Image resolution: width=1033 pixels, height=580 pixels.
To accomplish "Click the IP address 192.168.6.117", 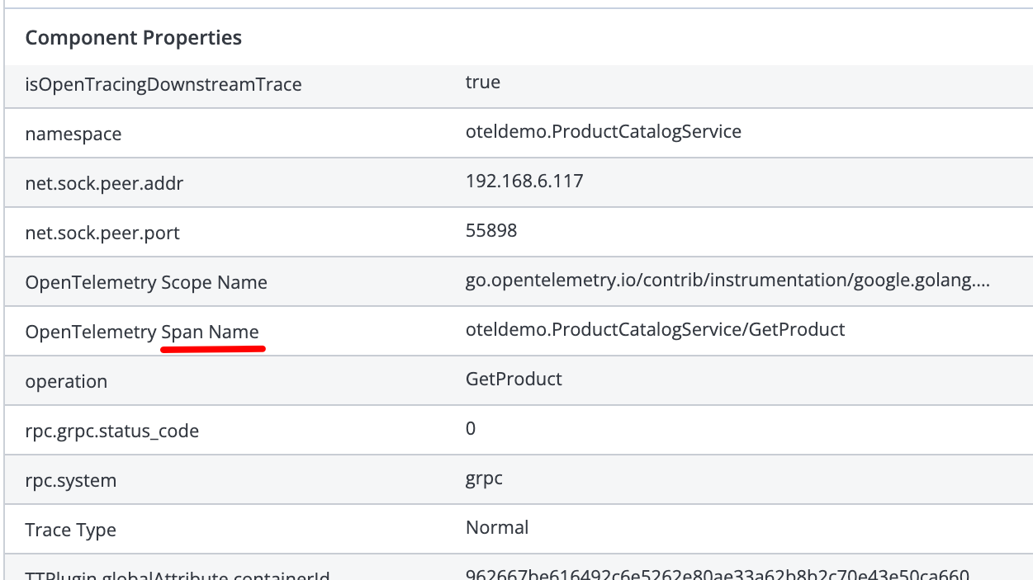I will 524,181.
